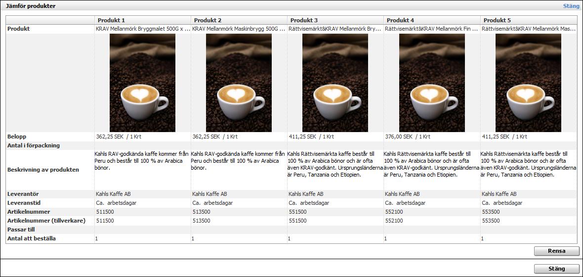Click manufacturer article number 553500
The image size is (583, 277).
tap(491, 221)
